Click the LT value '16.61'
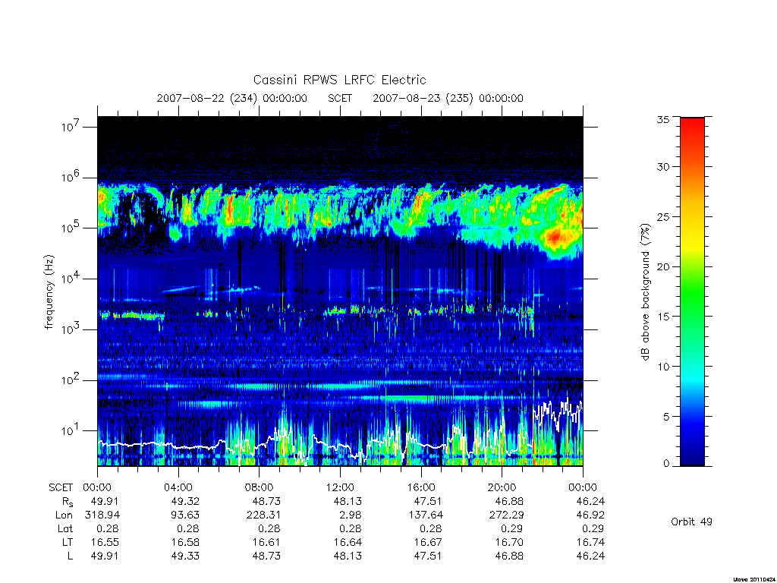This screenshot has width=777, height=583. pyautogui.click(x=266, y=542)
